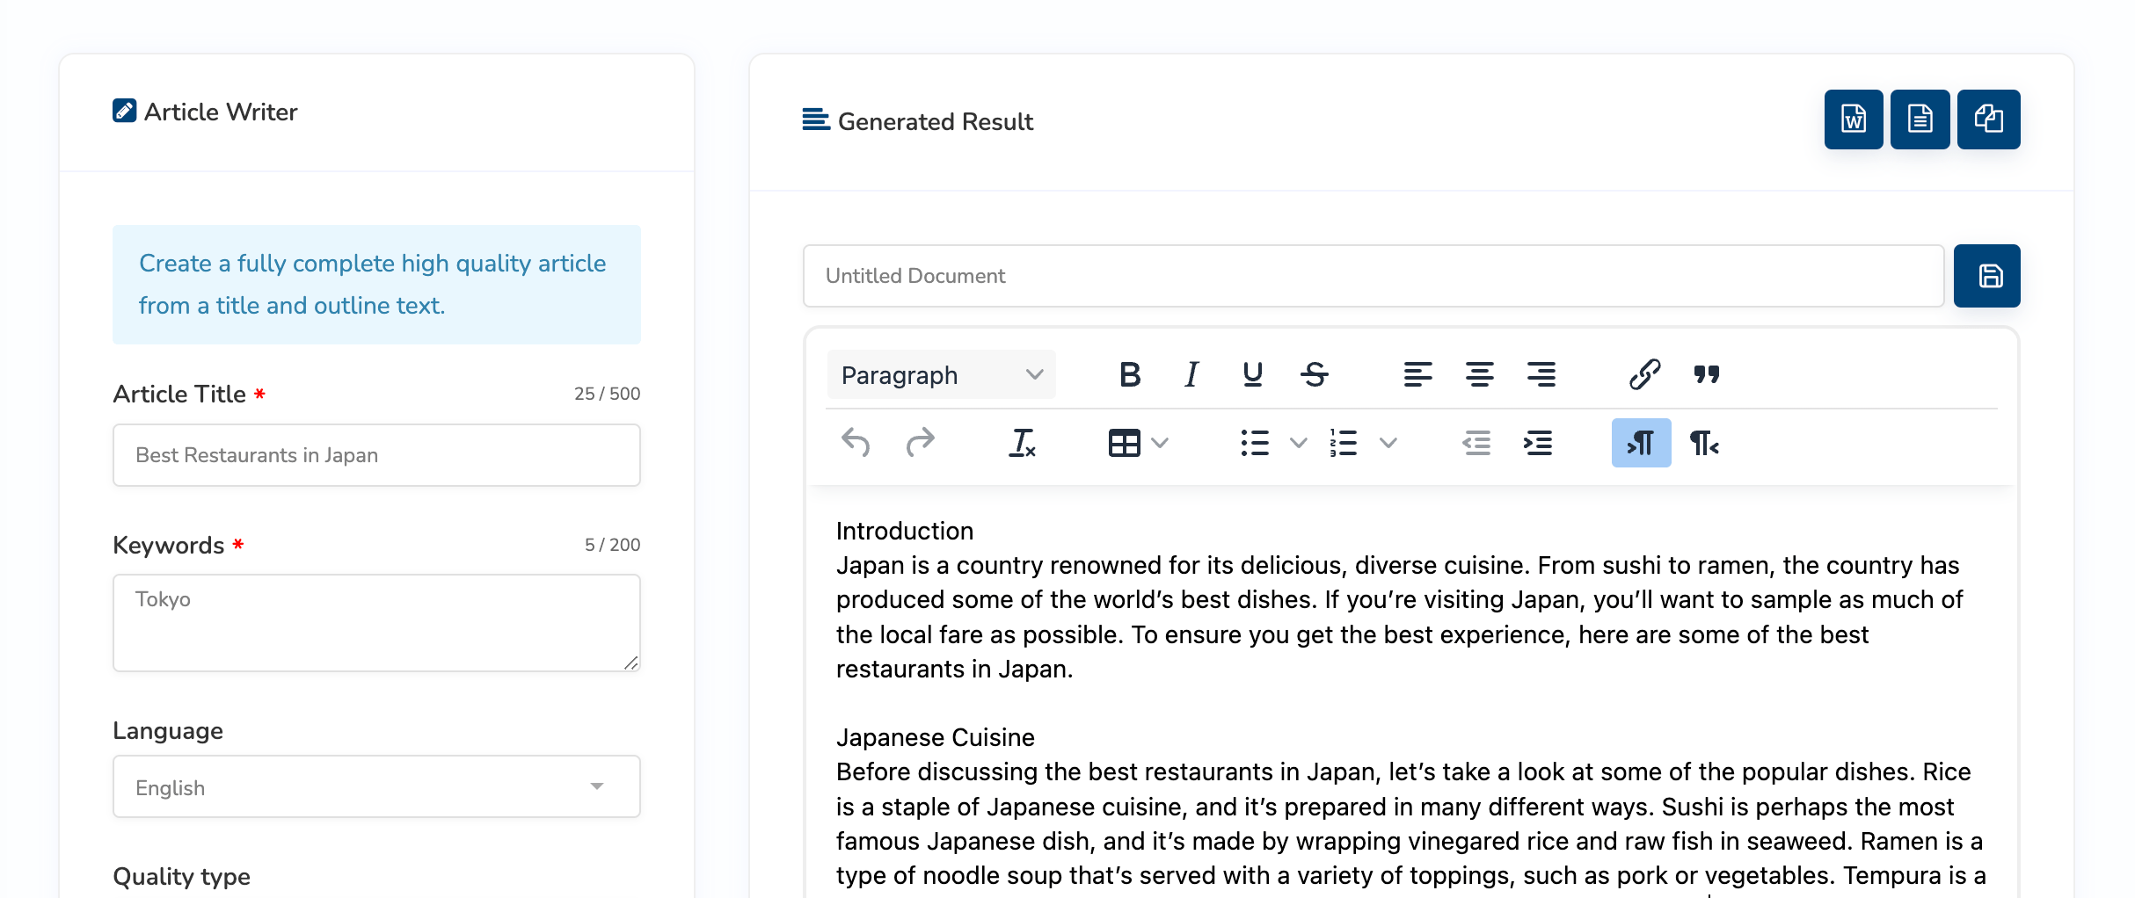The height and width of the screenshot is (898, 2135).
Task: Open table options dropdown arrow
Action: pyautogui.click(x=1160, y=443)
